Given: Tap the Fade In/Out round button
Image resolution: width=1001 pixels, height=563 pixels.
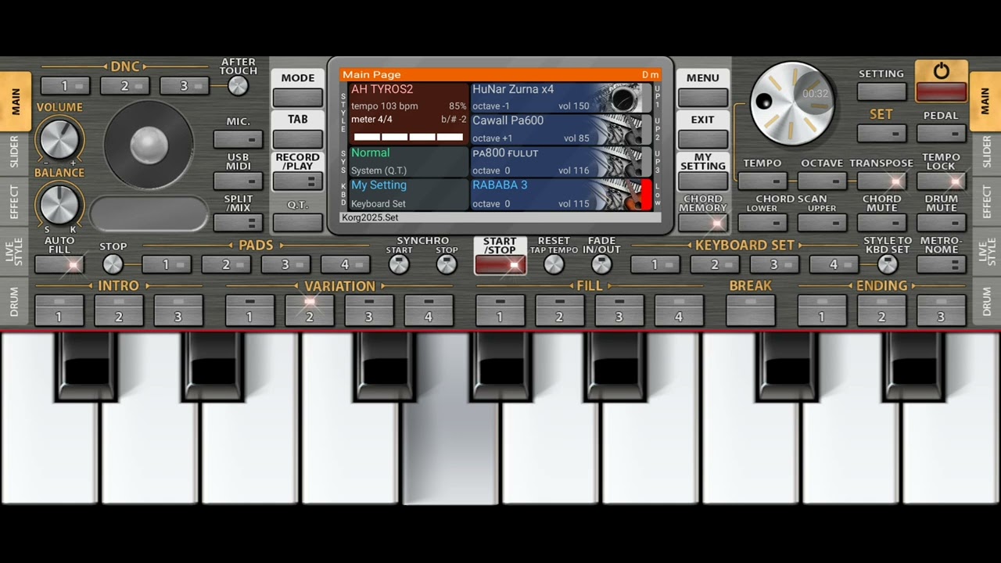Looking at the screenshot, I should coord(601,264).
